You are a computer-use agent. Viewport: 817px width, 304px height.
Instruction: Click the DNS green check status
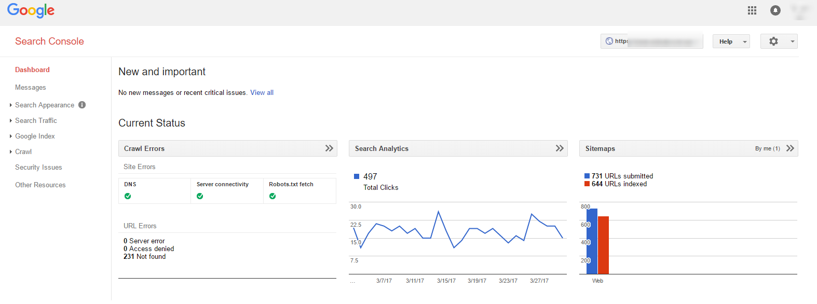pyautogui.click(x=128, y=196)
